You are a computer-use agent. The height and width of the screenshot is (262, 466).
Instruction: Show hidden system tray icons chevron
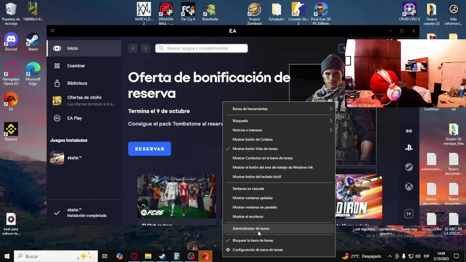coord(390,256)
